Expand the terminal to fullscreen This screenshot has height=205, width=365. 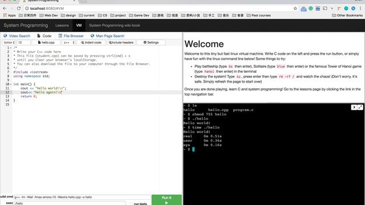coord(360,107)
